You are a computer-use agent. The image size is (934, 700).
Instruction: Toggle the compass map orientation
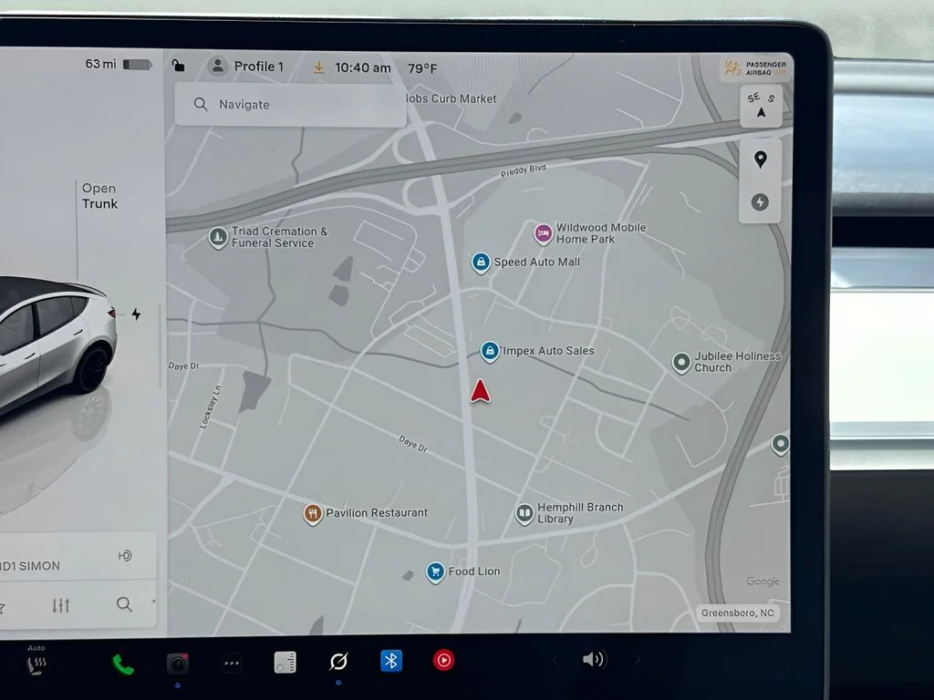pos(762,106)
